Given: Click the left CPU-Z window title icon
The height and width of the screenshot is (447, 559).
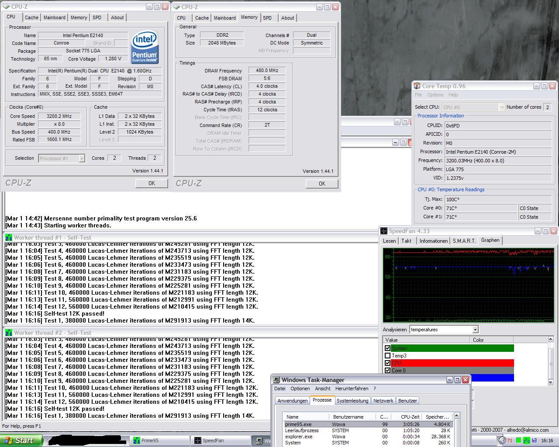Looking at the screenshot, I should pyautogui.click(x=7, y=7).
